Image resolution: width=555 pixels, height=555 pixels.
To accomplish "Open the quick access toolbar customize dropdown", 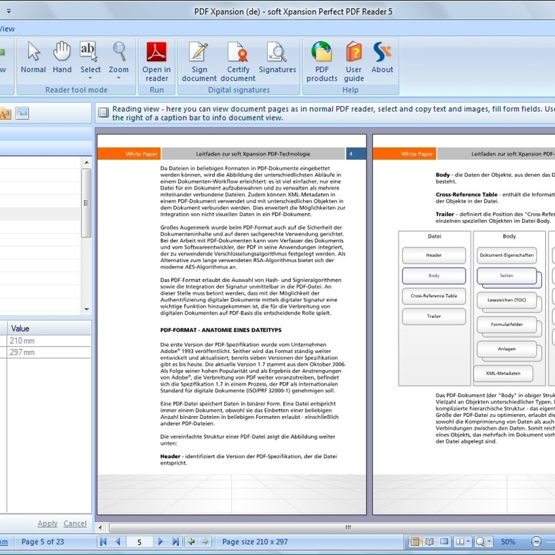I will 9,11.
